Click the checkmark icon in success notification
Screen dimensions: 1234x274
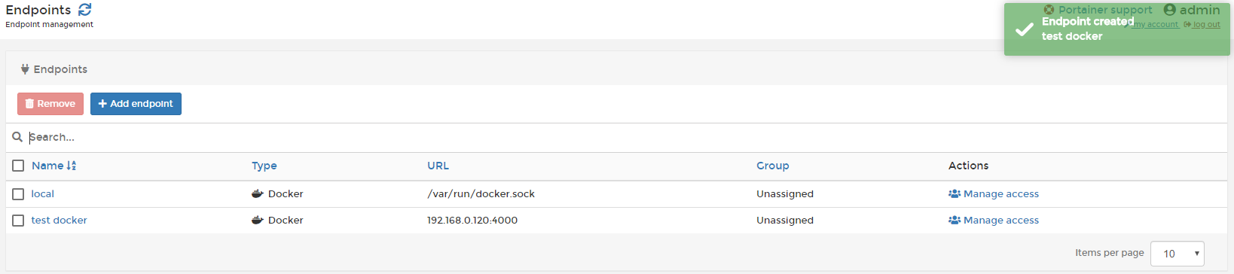pos(1024,29)
